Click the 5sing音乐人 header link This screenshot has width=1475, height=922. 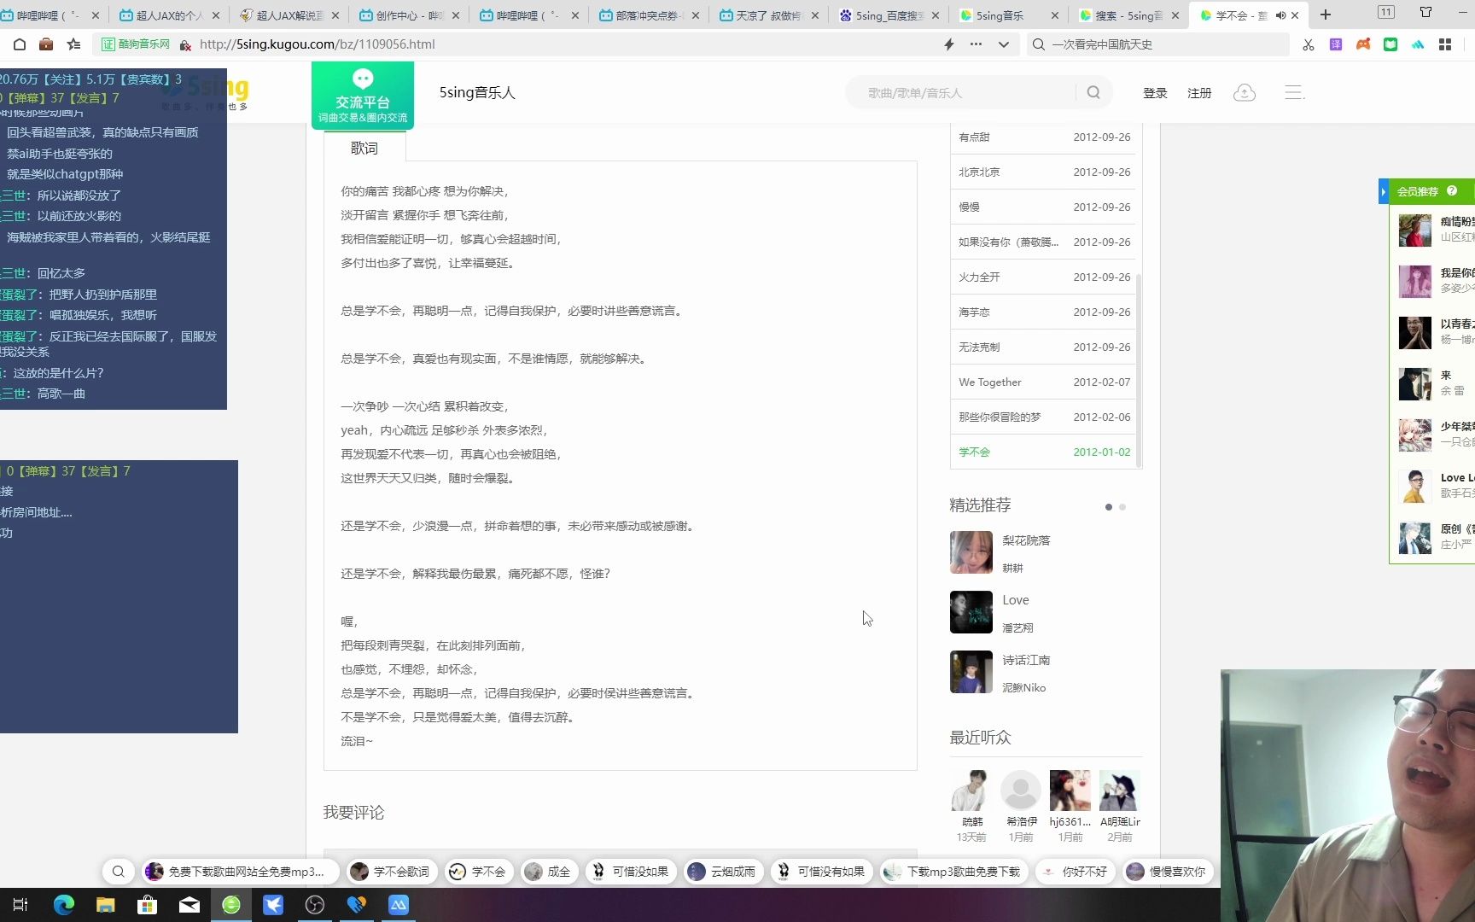click(x=477, y=92)
